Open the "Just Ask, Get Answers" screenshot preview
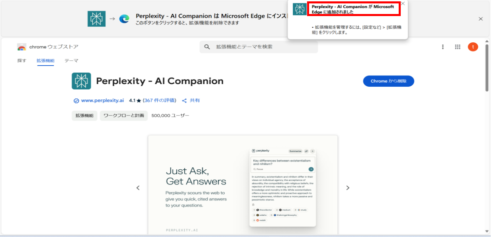This screenshot has height=237, width=491. [243, 185]
